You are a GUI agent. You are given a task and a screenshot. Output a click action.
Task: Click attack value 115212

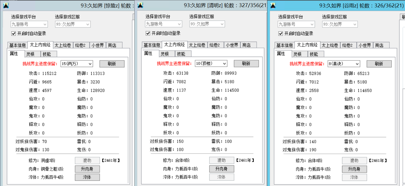pyautogui.click(x=49, y=73)
